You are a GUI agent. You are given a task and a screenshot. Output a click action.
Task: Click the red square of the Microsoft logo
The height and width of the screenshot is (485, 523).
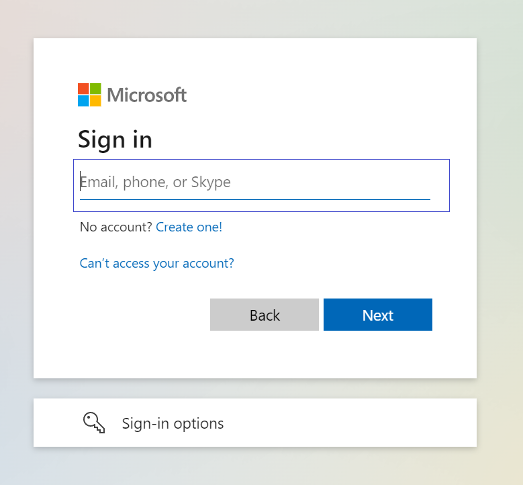pos(83,89)
